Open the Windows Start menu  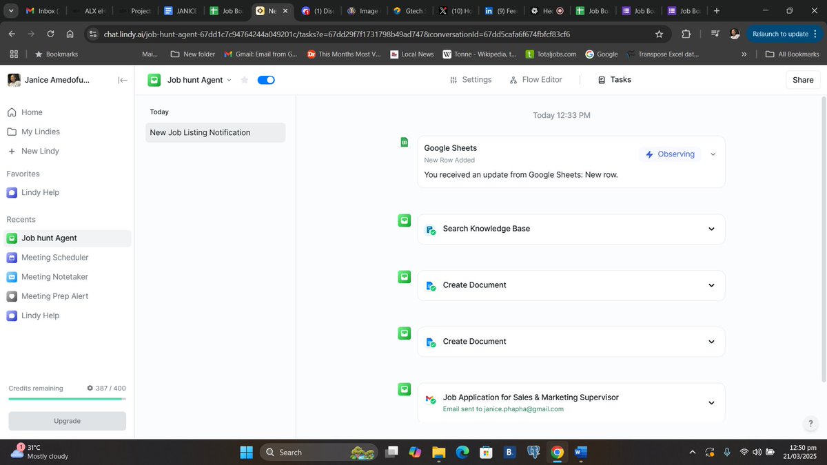(x=247, y=452)
